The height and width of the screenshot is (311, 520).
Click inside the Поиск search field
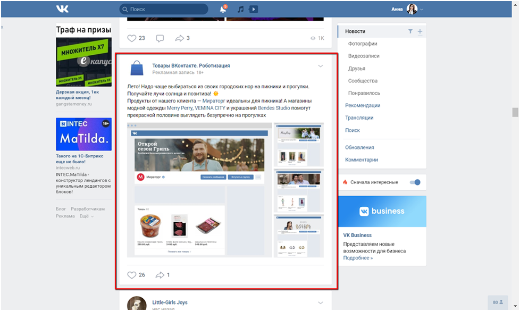click(163, 9)
